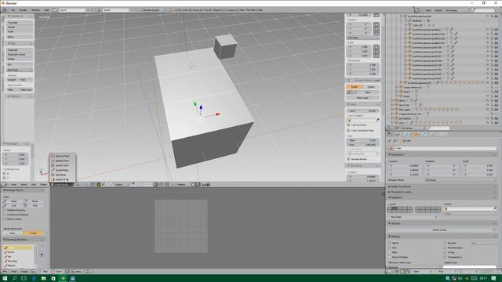This screenshot has height=282, width=502.
Task: Click the Mirror button in the tool shelf
Action: click(20, 37)
